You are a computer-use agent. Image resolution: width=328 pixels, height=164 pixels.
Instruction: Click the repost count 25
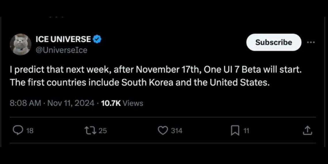point(102,131)
